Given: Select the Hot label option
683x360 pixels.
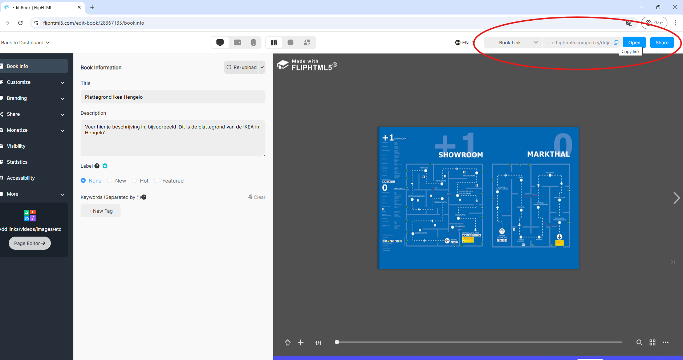Looking at the screenshot, I should (x=134, y=181).
